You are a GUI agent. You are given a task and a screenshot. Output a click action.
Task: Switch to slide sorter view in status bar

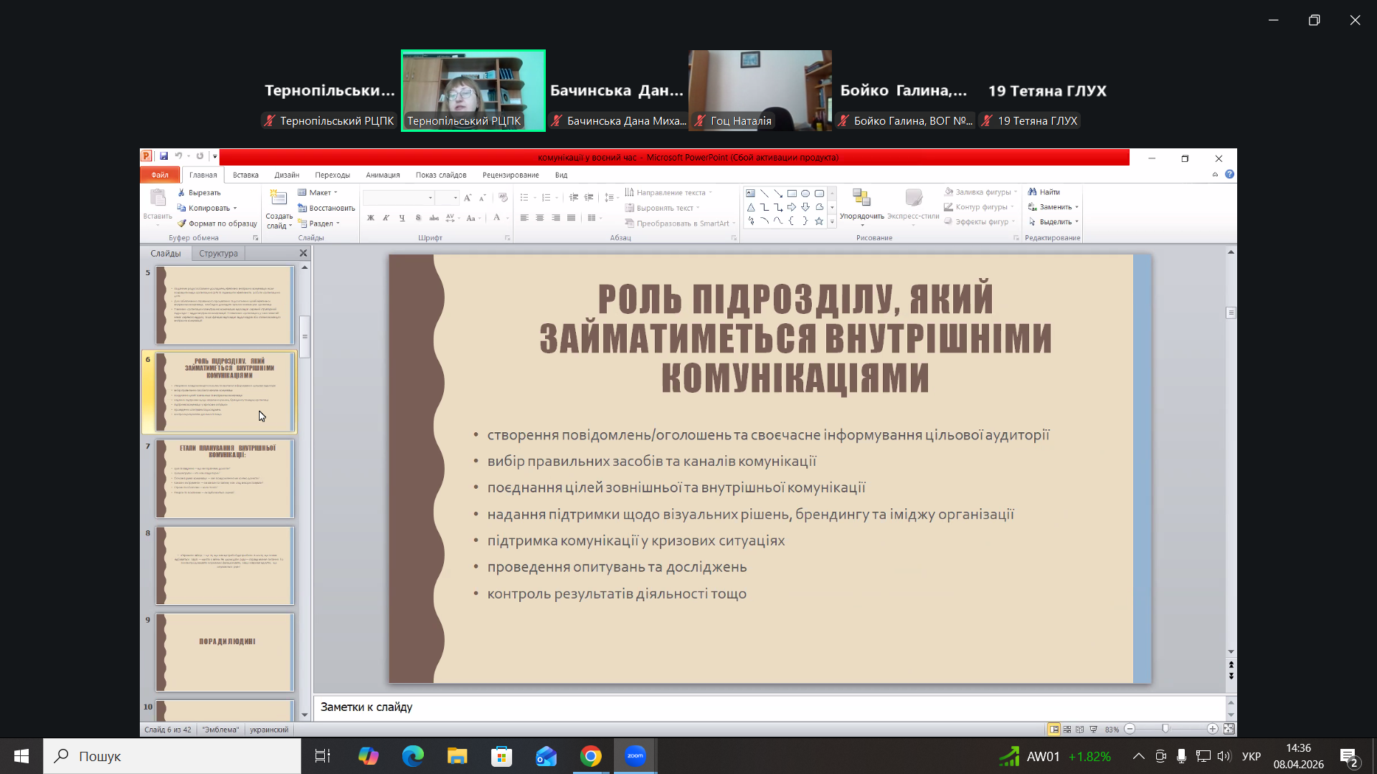coord(1067,730)
